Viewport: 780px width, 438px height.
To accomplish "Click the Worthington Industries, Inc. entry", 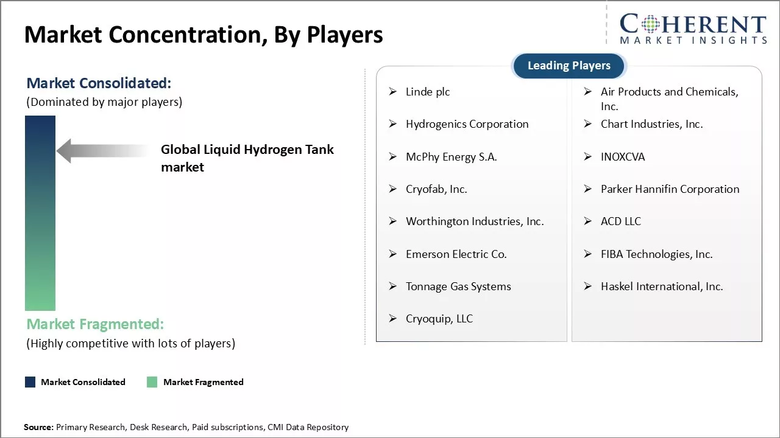I will coord(474,221).
